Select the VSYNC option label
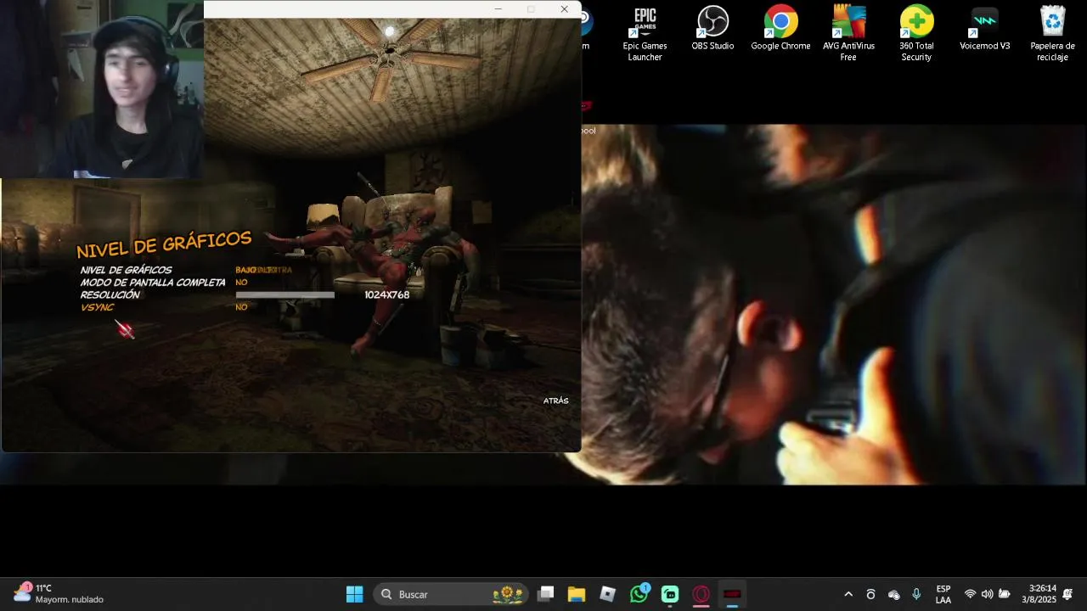 click(x=97, y=307)
